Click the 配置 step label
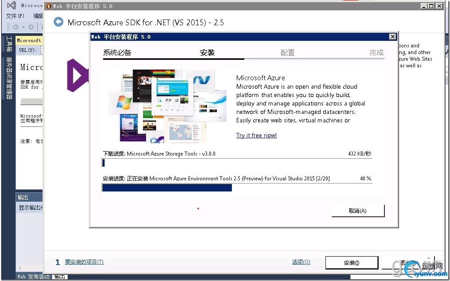Viewport: 450px width, 281px height. tap(288, 53)
